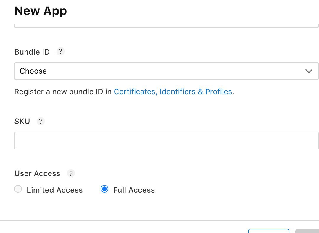Click the divider line above footer buttons
This screenshot has height=233, width=319.
coord(159,220)
